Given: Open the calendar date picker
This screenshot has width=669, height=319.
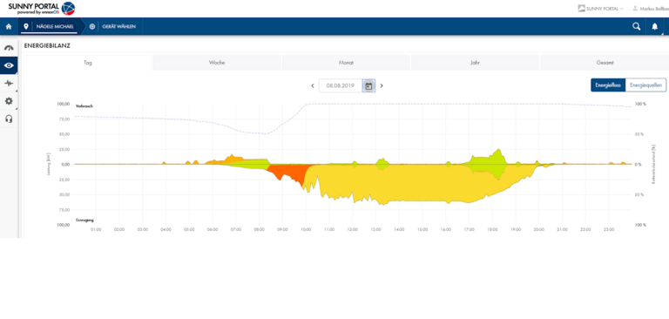Looking at the screenshot, I should point(368,85).
